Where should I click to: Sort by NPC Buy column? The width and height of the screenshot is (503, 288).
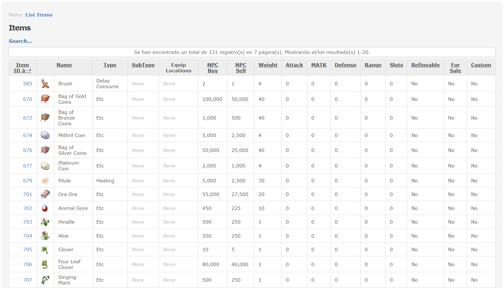[x=213, y=68]
